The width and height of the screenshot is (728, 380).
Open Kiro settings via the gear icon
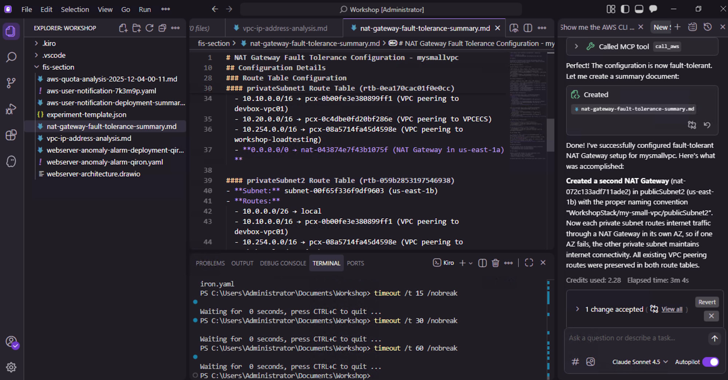point(11,367)
